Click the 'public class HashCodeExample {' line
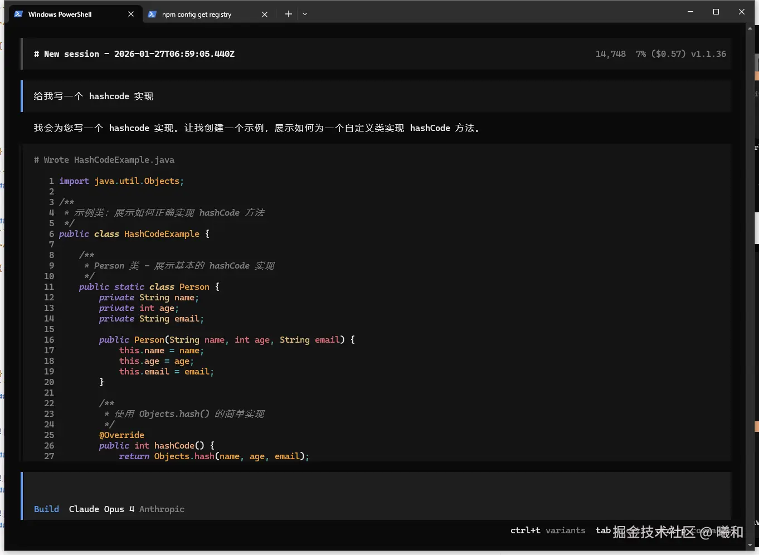 tap(134, 234)
